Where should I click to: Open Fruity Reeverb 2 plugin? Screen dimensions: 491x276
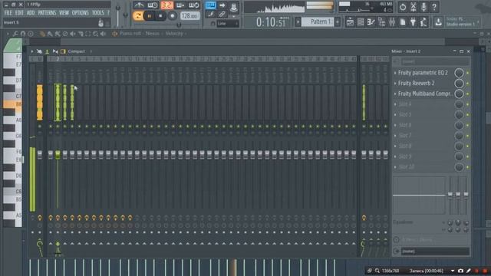coord(416,84)
